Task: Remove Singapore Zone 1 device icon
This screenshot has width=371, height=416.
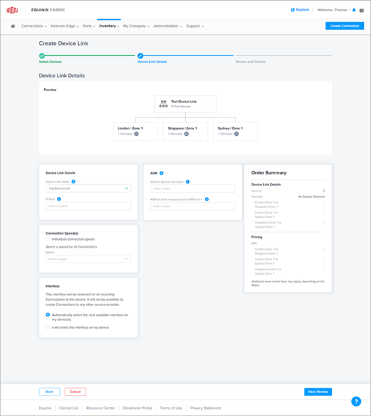Action: (x=186, y=134)
